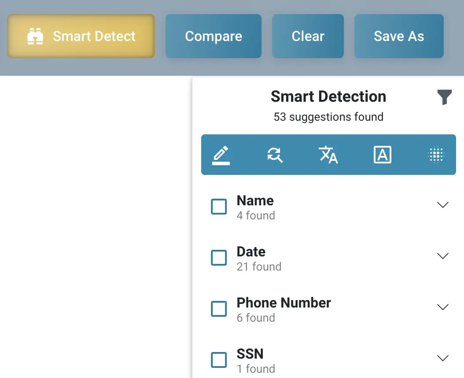
Task: Open the suggestions filter options
Action: [x=445, y=97]
